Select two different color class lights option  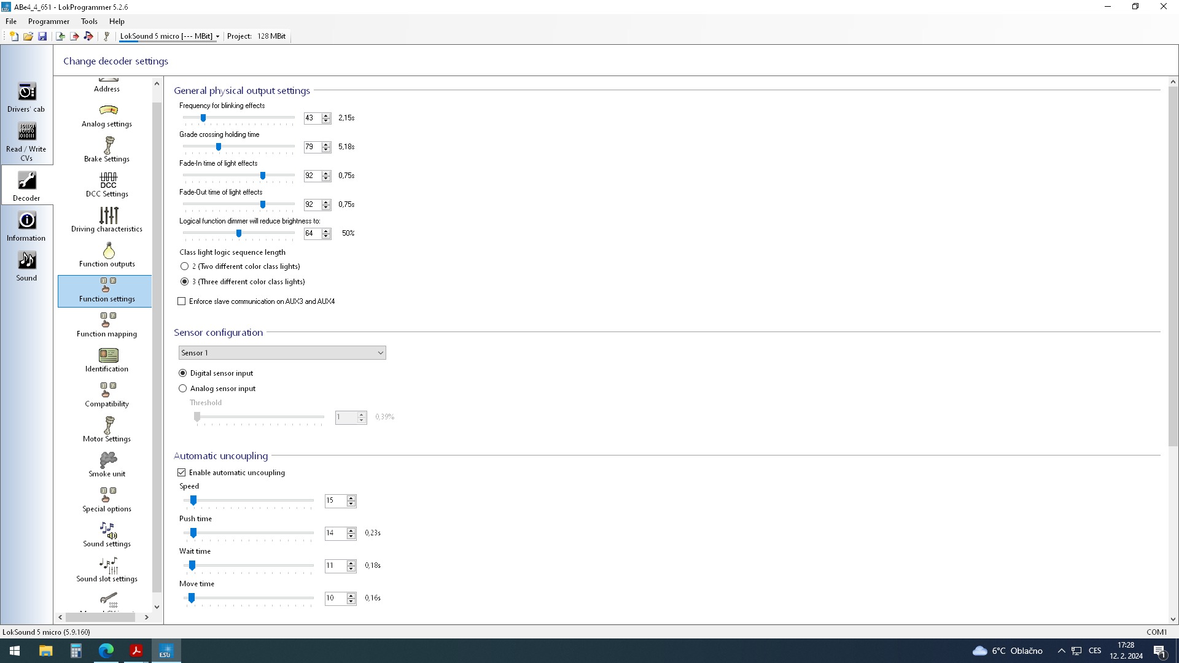(x=184, y=266)
